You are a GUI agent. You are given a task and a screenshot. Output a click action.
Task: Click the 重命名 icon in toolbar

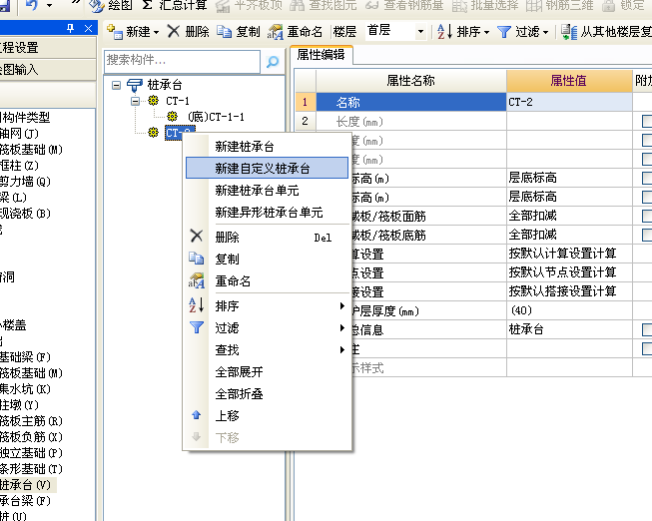pos(276,32)
